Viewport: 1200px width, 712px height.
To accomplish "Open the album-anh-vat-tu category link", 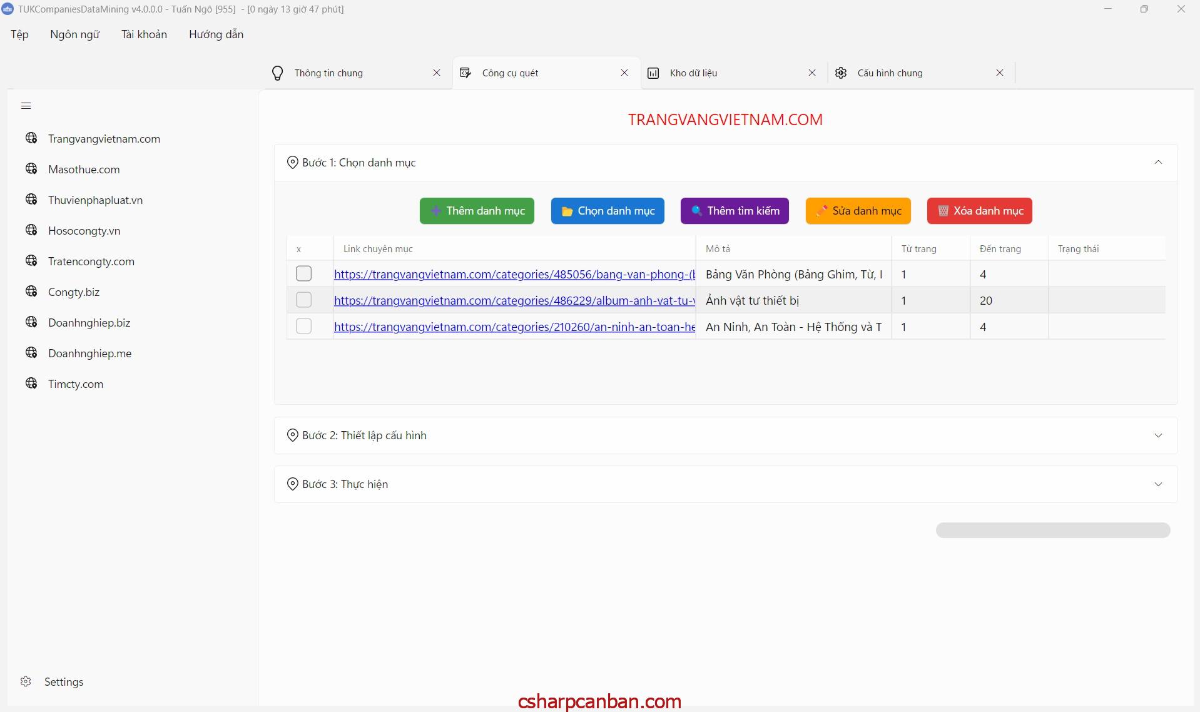I will pos(514,301).
